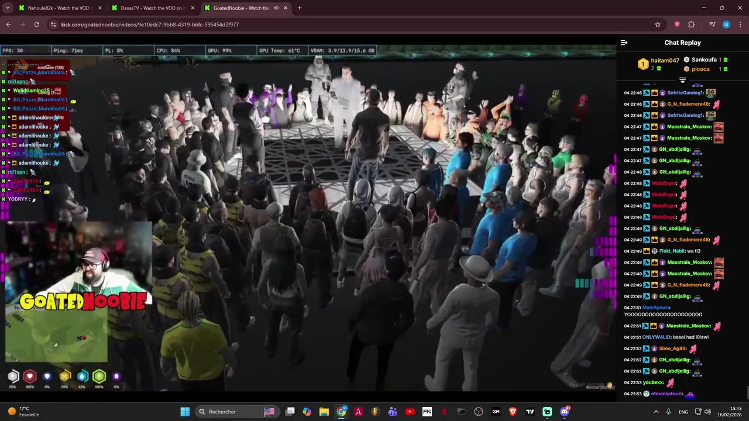Expand the gift leaderboard arrow
Viewport: 749px width, 421px height.
(x=682, y=80)
